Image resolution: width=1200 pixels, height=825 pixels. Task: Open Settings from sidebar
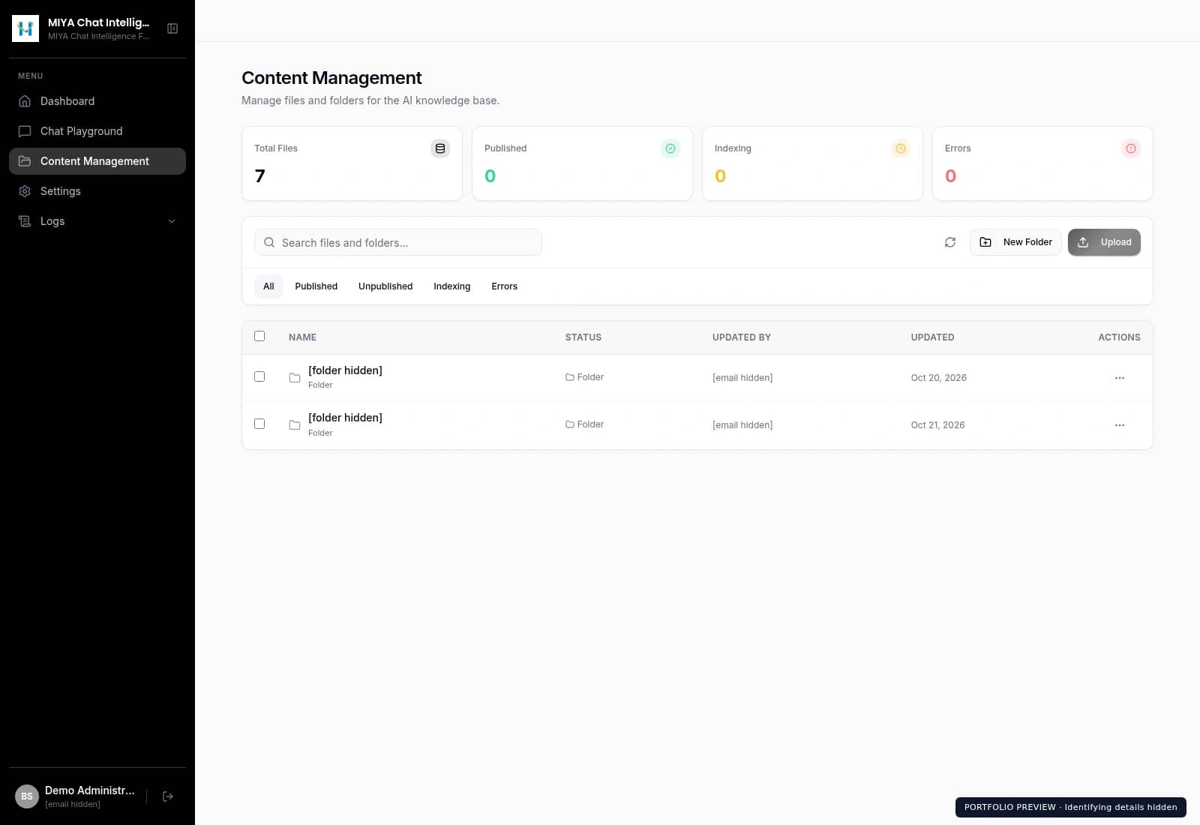97,191
